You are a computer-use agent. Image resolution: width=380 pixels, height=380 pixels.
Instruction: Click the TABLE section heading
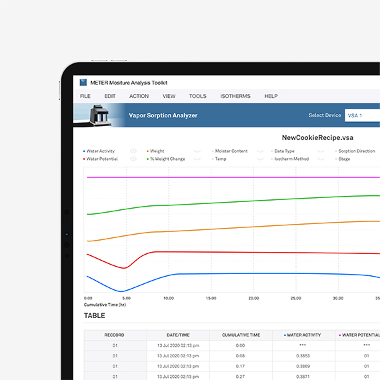coord(95,315)
